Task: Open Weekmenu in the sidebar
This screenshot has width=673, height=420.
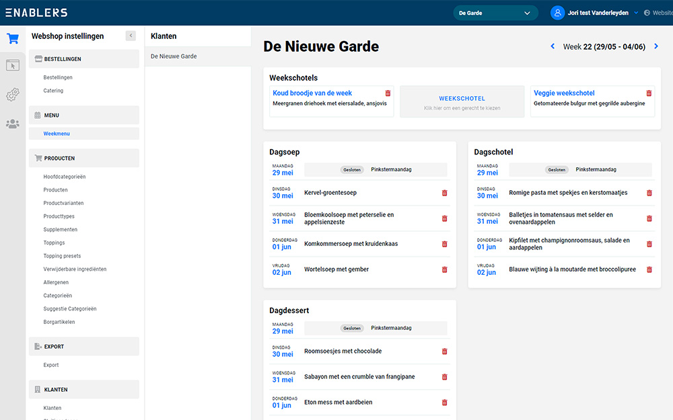Action: coord(57,134)
